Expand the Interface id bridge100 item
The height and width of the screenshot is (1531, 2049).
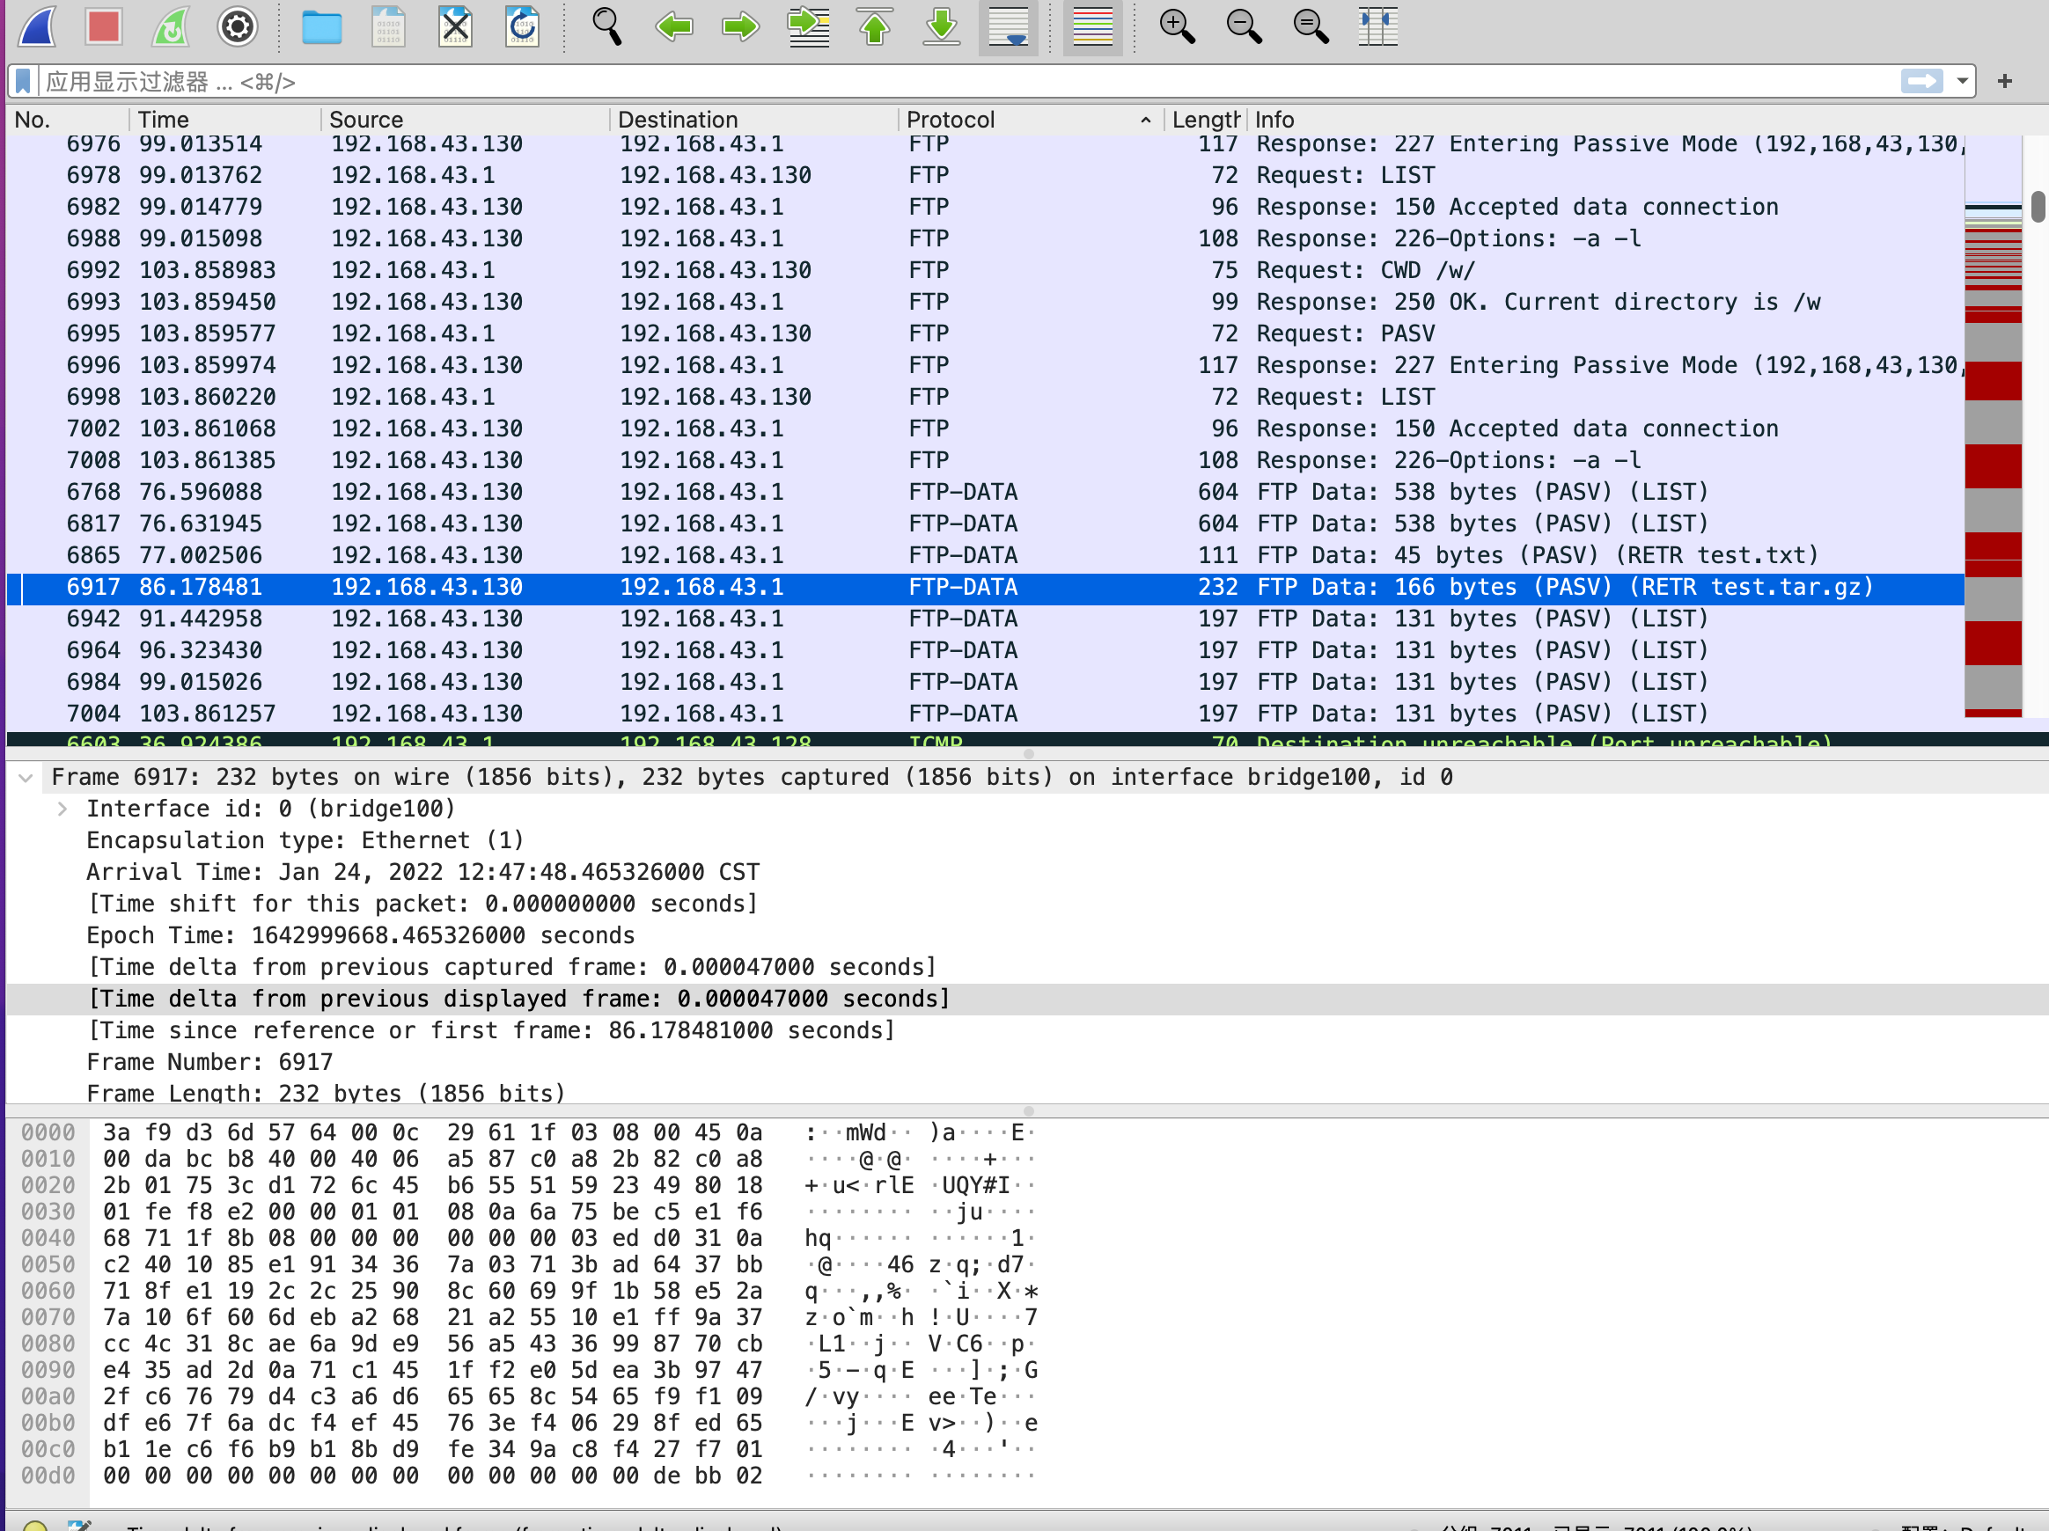[62, 809]
